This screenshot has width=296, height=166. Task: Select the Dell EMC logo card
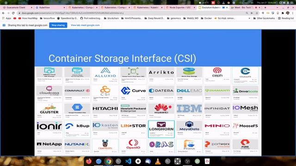click(189, 93)
